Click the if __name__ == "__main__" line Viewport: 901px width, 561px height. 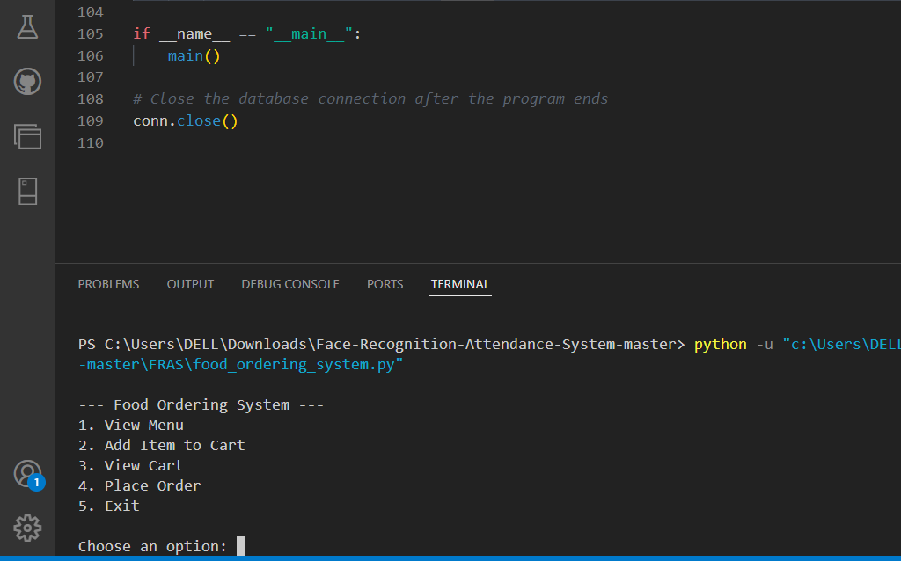tap(247, 34)
